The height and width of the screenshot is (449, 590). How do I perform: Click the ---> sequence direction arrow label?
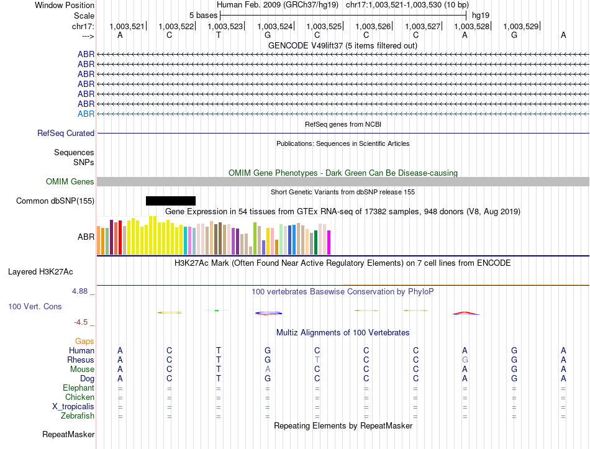88,36
